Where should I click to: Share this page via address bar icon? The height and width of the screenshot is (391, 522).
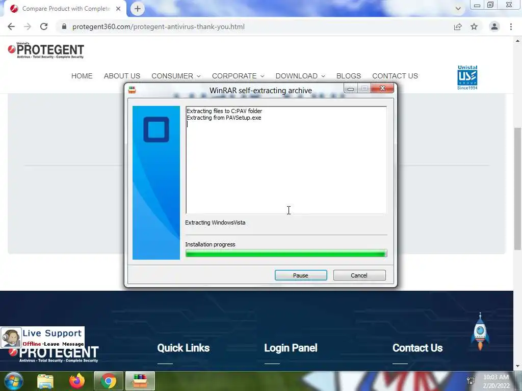(x=458, y=26)
